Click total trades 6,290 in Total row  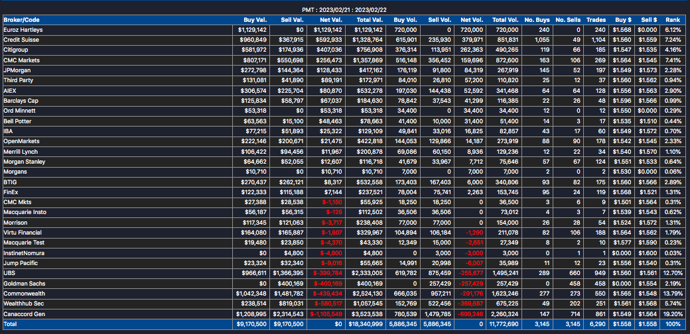click(598, 324)
